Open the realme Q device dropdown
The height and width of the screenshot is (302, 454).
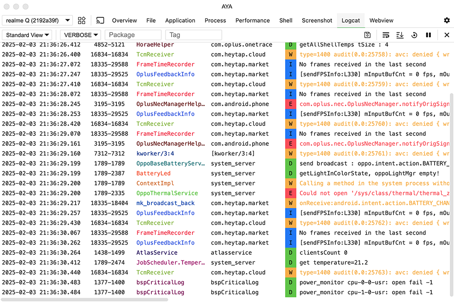(37, 20)
